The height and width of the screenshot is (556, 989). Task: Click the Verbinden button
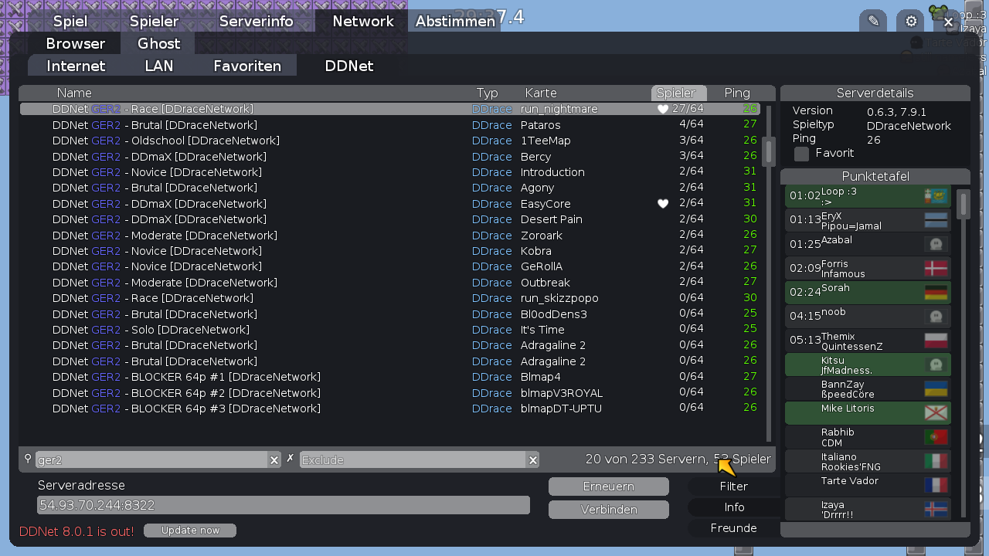[x=608, y=509]
